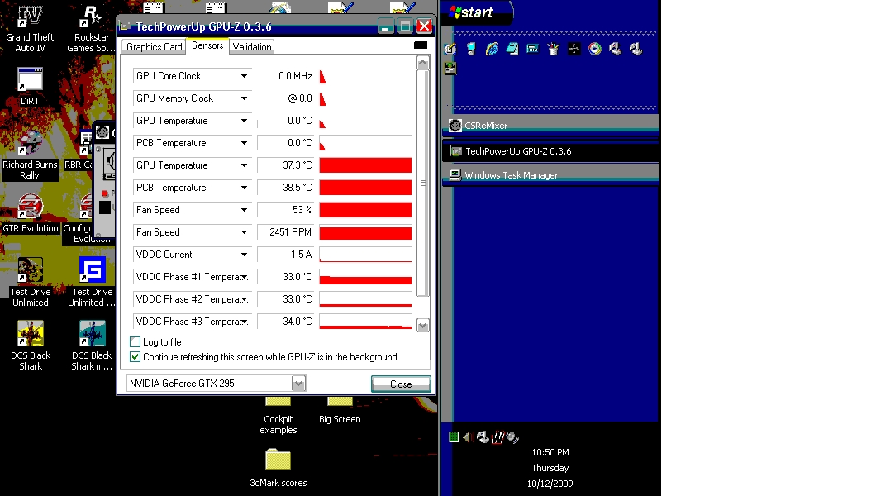Image resolution: width=871 pixels, height=496 pixels.
Task: Open the GPU Core Clock sensor dropdown
Action: (244, 76)
